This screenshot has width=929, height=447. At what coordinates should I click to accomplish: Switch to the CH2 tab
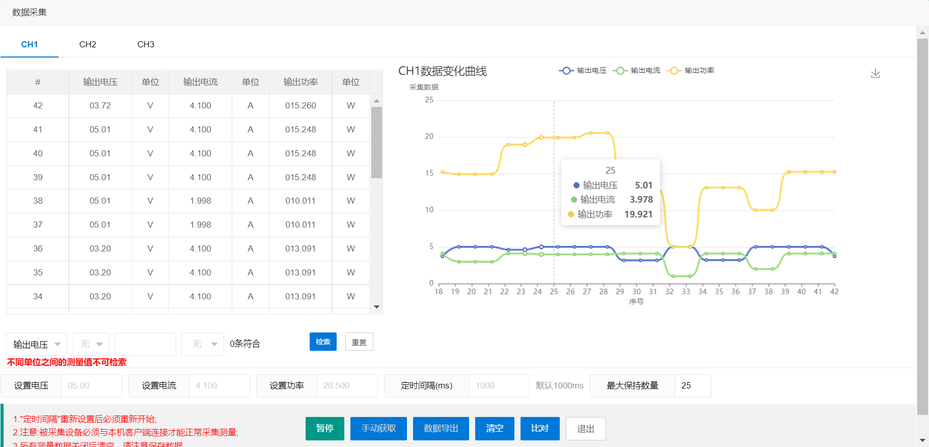pos(88,44)
